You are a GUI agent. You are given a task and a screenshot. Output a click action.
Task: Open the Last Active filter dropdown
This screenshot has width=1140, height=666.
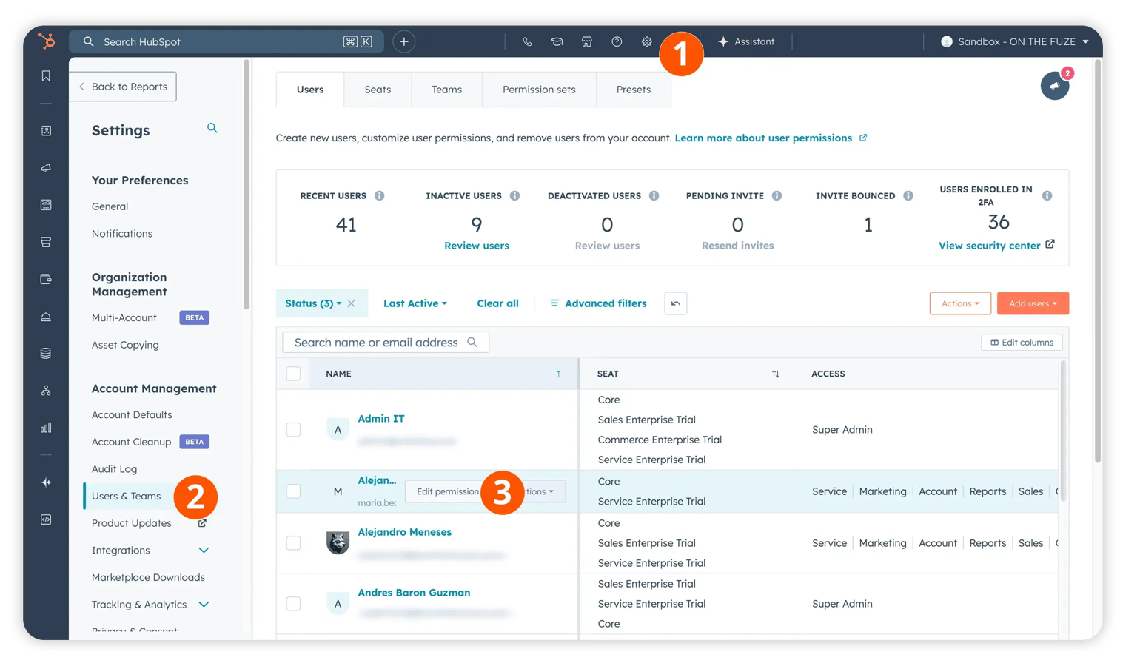click(x=415, y=303)
